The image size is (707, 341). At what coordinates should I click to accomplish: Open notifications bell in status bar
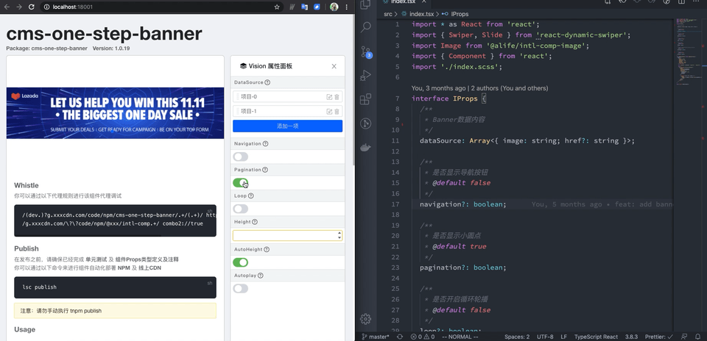[x=697, y=337]
